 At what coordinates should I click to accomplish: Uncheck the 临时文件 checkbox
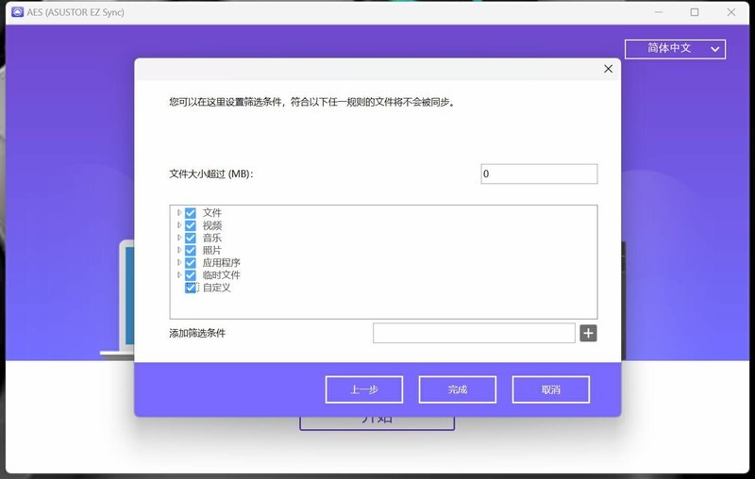click(191, 275)
